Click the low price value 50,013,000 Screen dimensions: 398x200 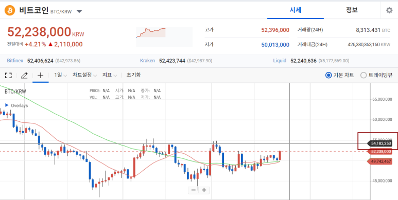(x=275, y=45)
